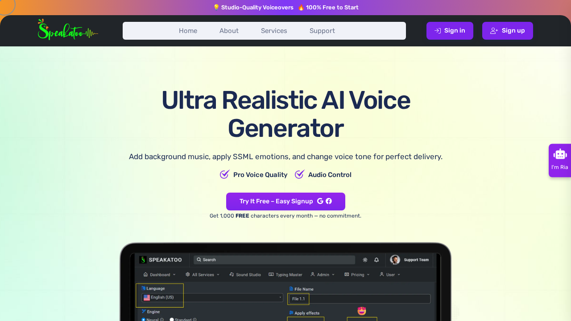The width and height of the screenshot is (571, 321).
Task: Open Sound Studio from the dashboard nav
Action: [245, 275]
